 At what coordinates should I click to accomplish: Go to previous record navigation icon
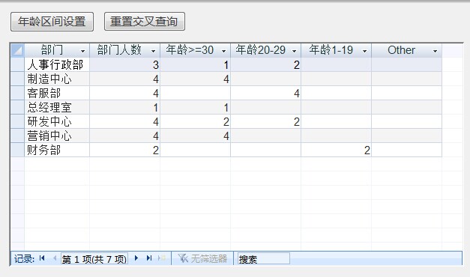click(55, 258)
